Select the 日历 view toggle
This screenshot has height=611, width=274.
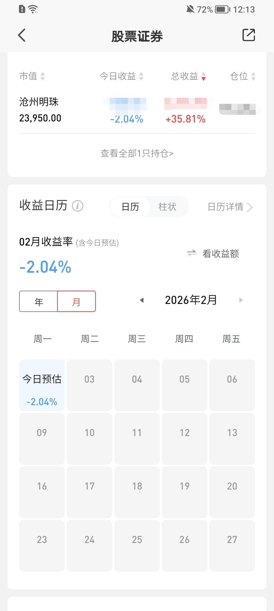pos(130,207)
